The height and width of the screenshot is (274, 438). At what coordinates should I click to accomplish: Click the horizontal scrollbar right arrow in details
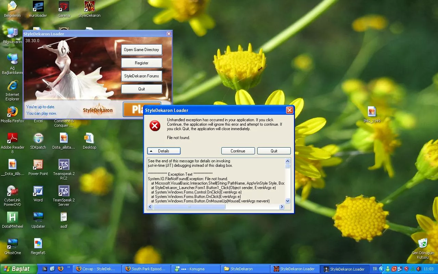[282, 207]
